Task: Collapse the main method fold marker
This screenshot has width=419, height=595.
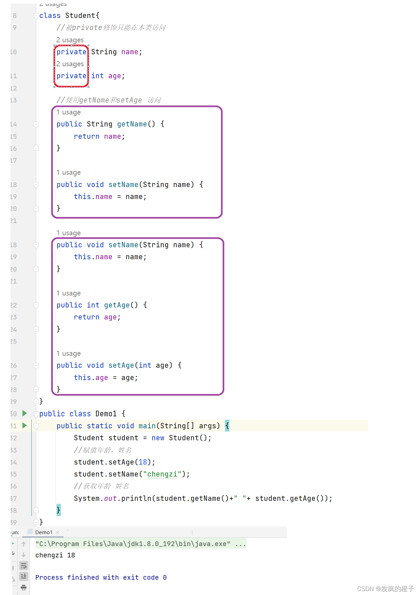Action: (36, 426)
